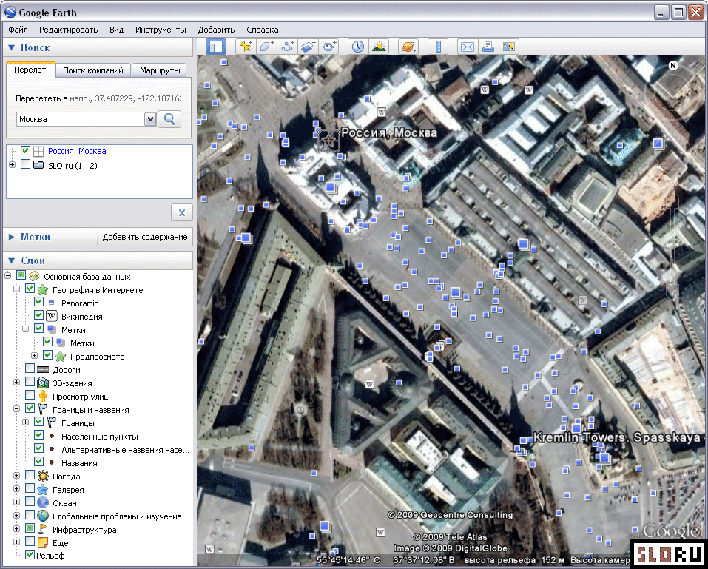708x569 pixels.
Task: Turn on the Просмотр улиц checkbox
Action: [30, 395]
